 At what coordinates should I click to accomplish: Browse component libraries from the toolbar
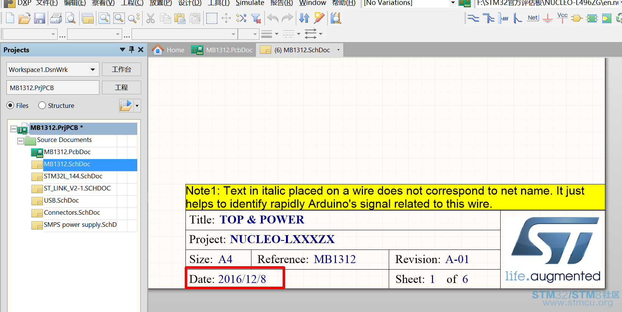(x=336, y=18)
